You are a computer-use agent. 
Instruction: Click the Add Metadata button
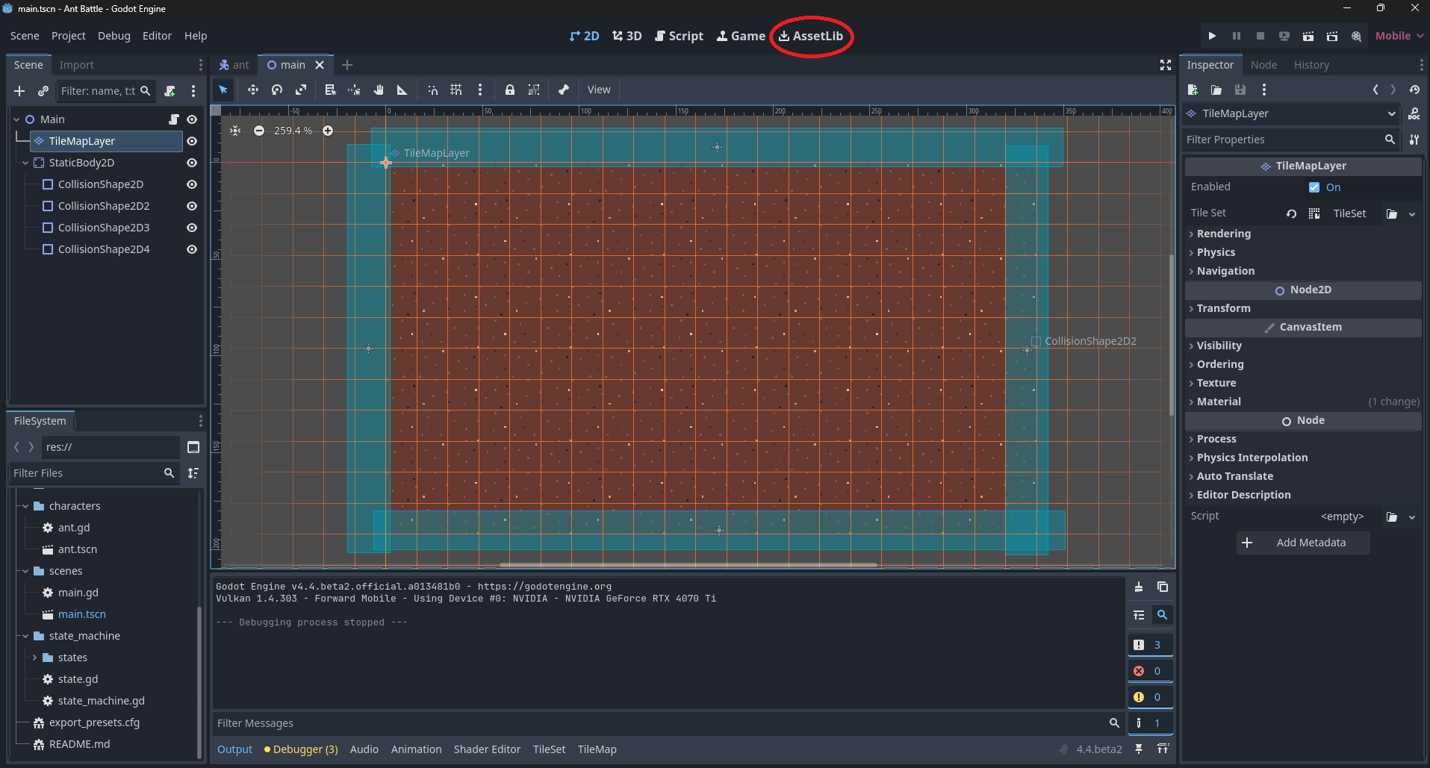click(x=1303, y=543)
